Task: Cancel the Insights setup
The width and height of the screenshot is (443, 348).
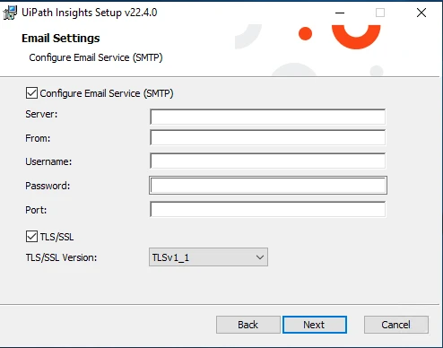Action: pos(396,325)
